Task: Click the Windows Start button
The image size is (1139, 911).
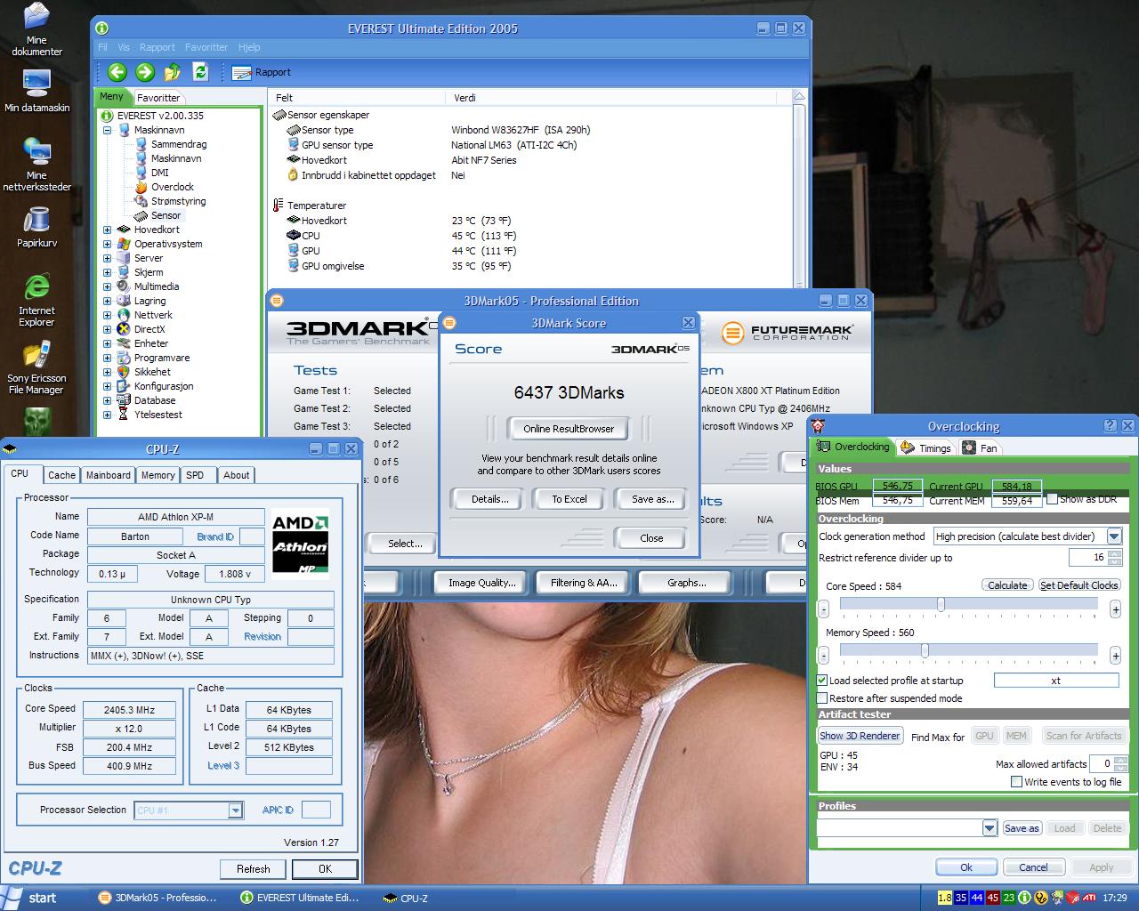Action: point(31,898)
